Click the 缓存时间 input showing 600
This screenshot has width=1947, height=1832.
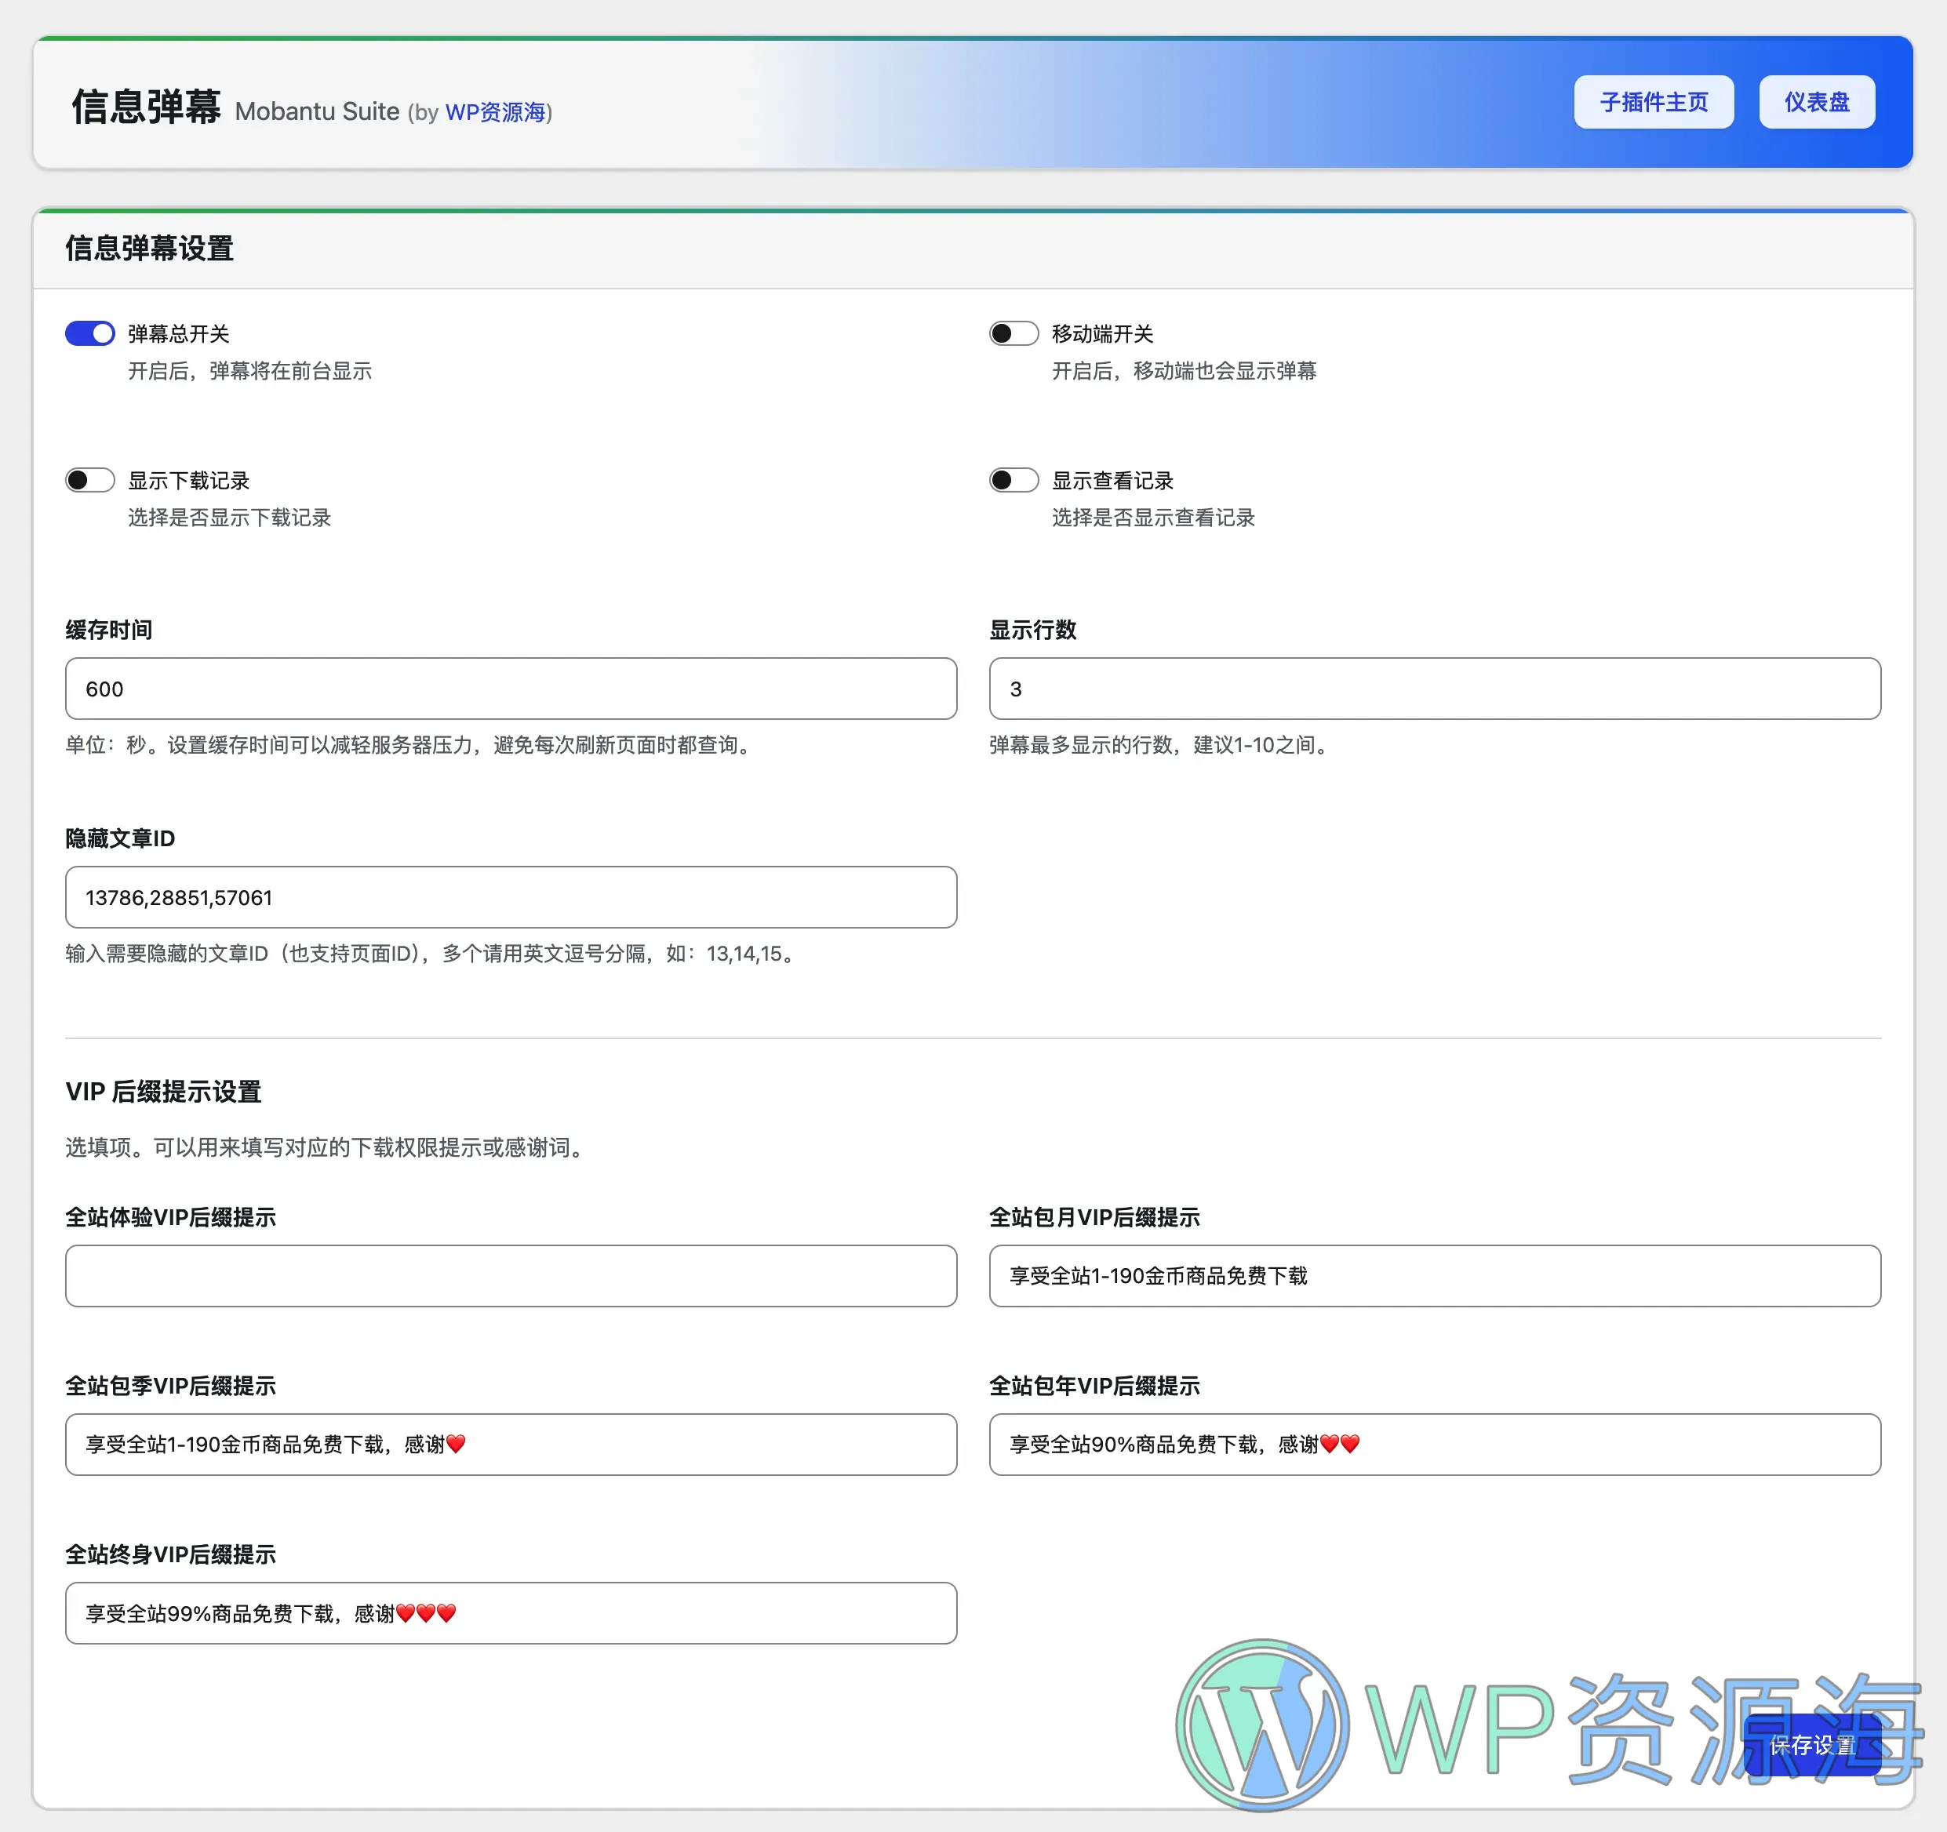pos(509,689)
